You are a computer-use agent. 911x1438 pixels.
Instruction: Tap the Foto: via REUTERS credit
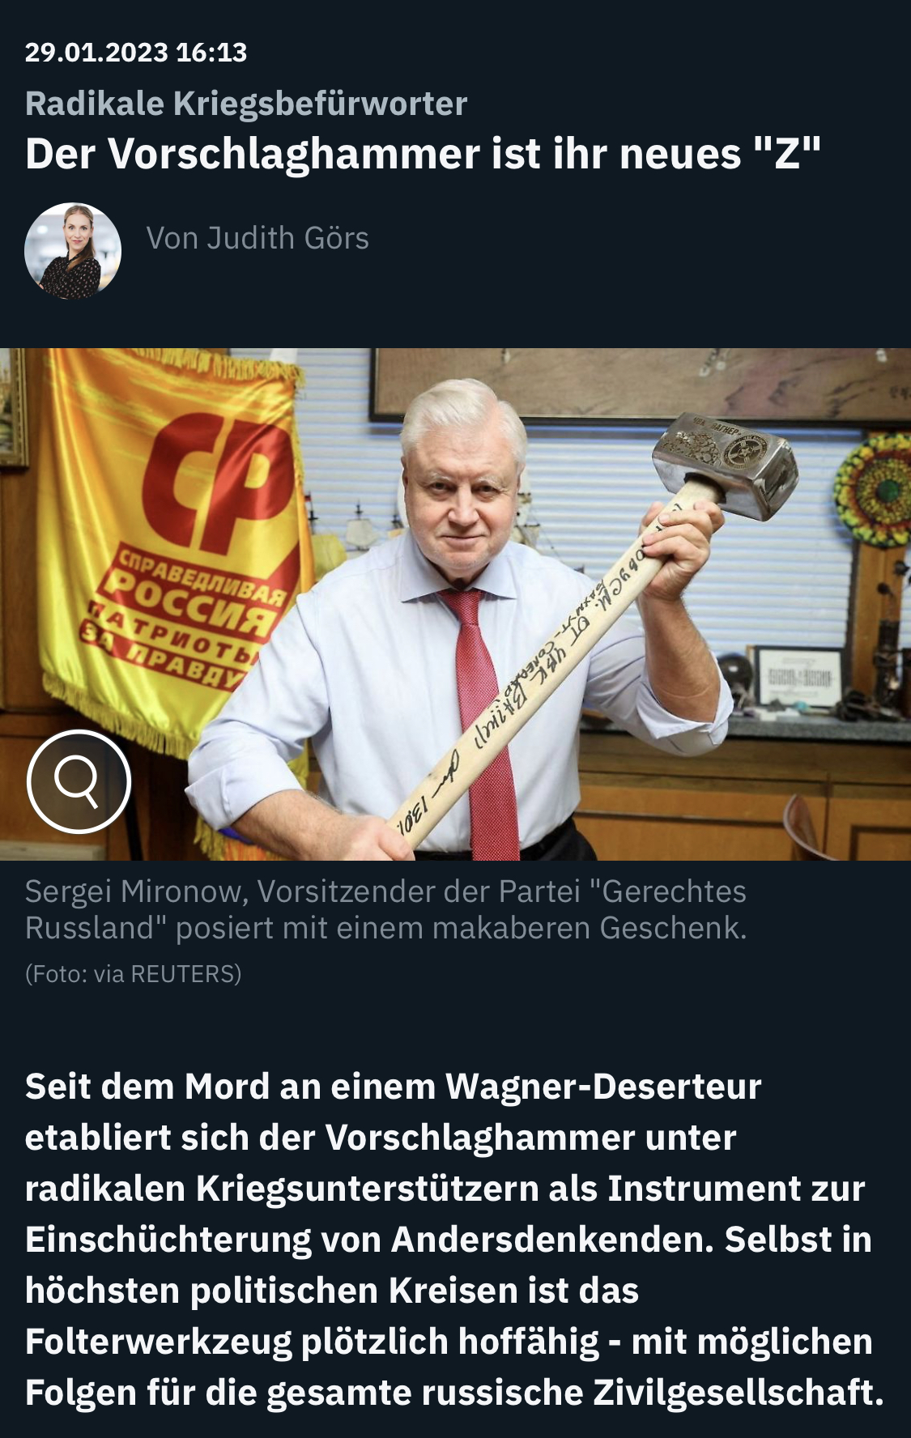click(134, 974)
